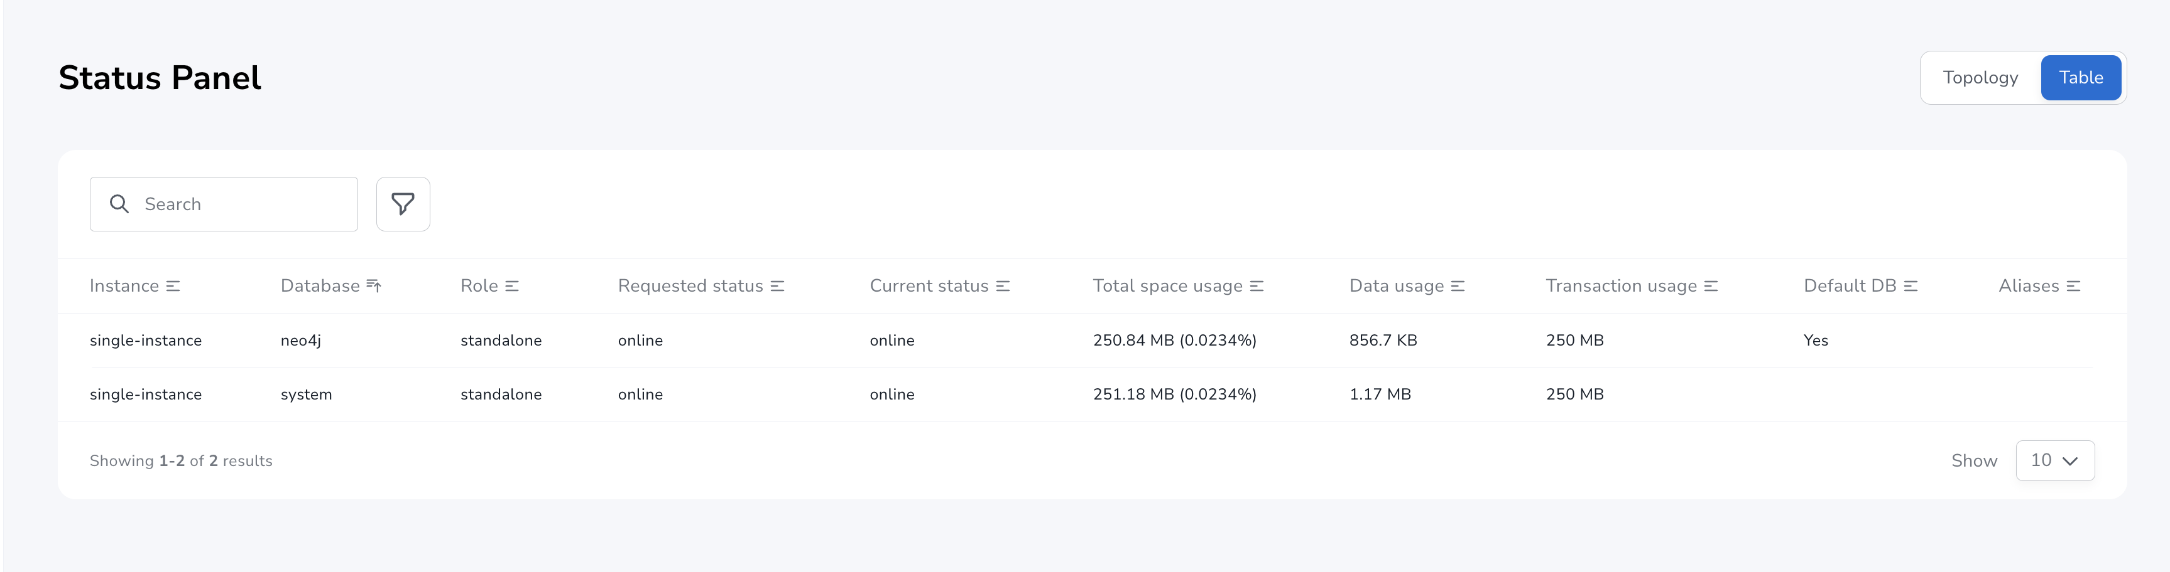Viewport: 2170px width, 572px height.
Task: Sort by Aliases header
Action: 2029,286
